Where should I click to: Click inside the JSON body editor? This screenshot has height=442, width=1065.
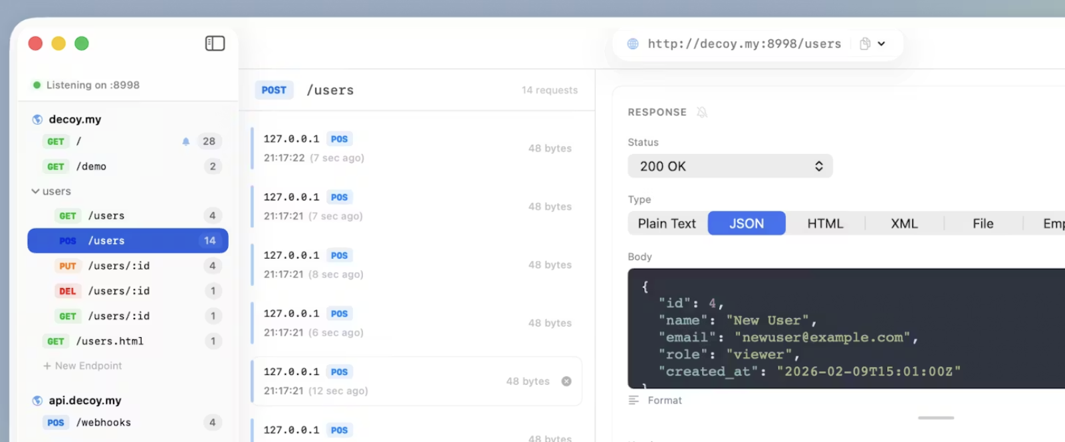click(x=846, y=329)
